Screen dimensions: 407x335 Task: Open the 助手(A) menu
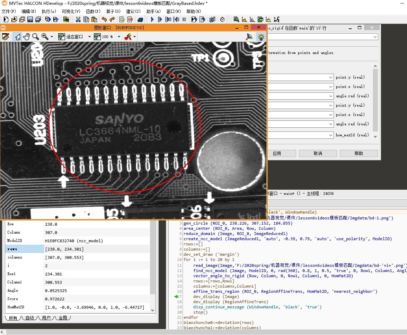click(153, 11)
